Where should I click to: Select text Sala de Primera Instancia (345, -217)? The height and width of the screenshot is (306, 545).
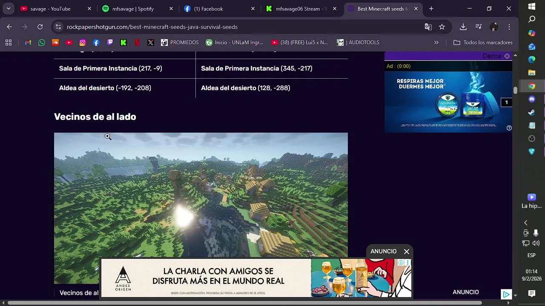click(x=257, y=68)
